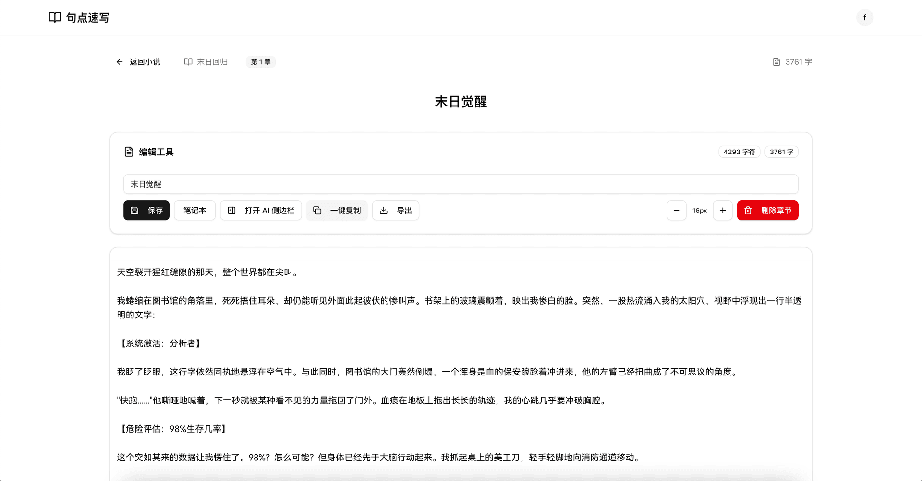Screen dimensions: 922x481
Task: Click the copy icon in 一键复制
Action: coord(317,211)
